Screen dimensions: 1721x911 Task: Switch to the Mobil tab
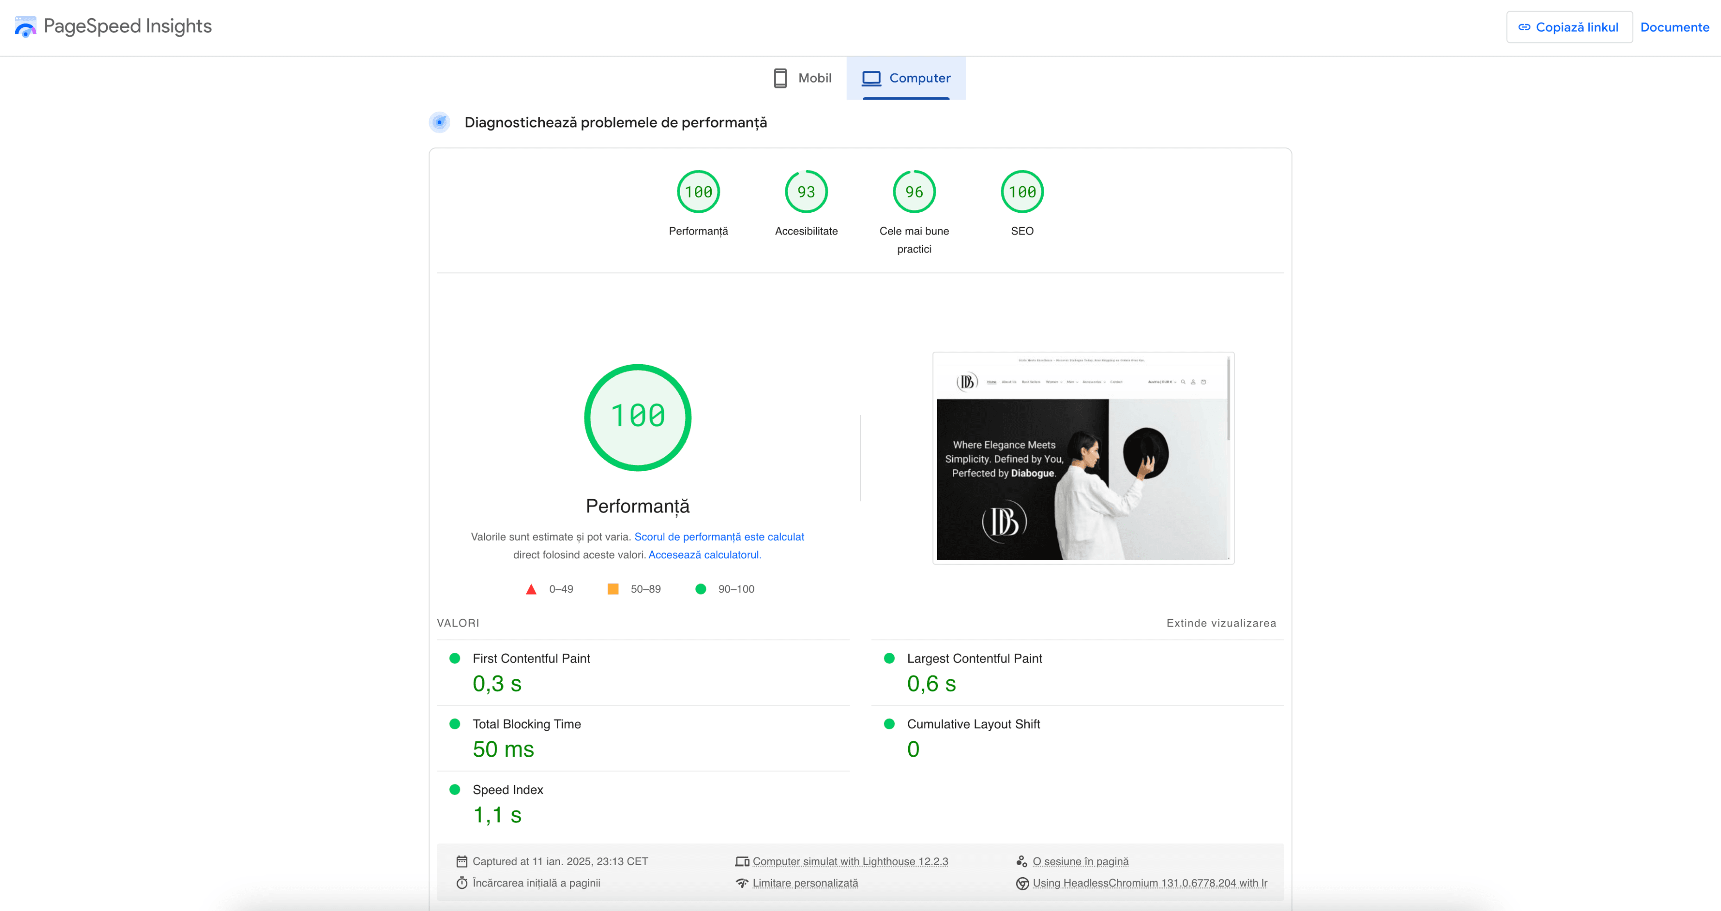(802, 78)
